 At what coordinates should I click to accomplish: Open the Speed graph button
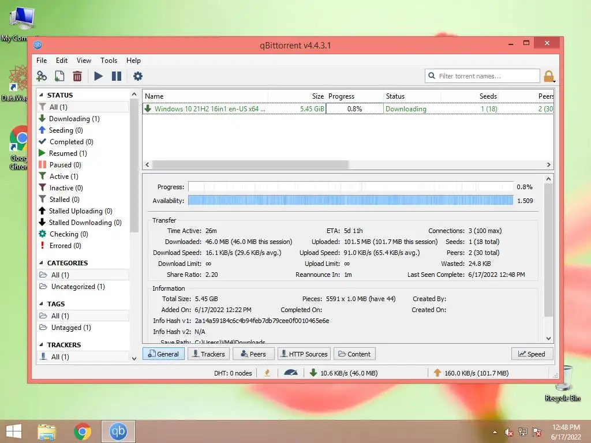tap(532, 354)
